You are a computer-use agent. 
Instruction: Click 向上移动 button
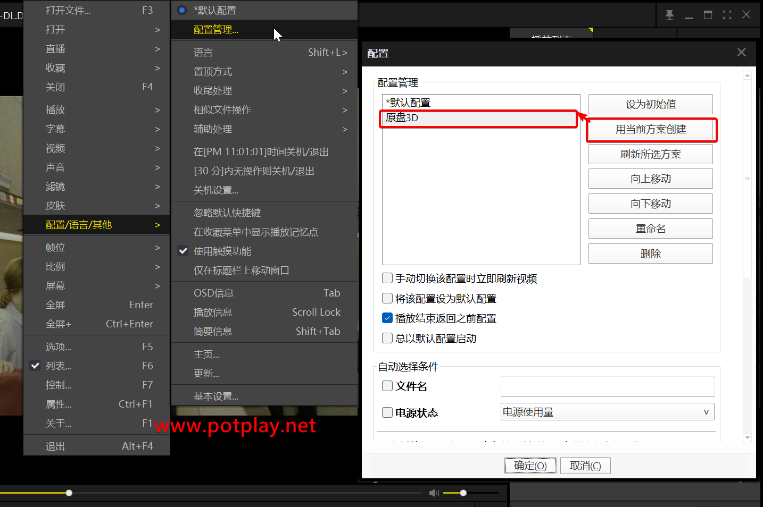[x=651, y=179]
